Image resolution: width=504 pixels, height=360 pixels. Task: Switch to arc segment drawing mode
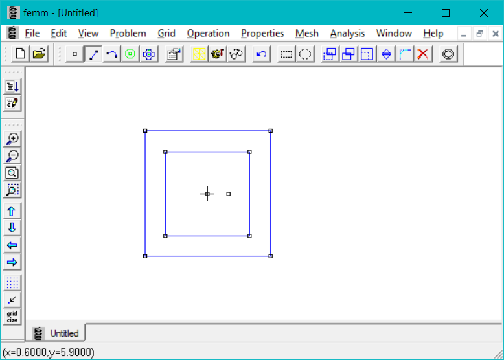coord(111,54)
